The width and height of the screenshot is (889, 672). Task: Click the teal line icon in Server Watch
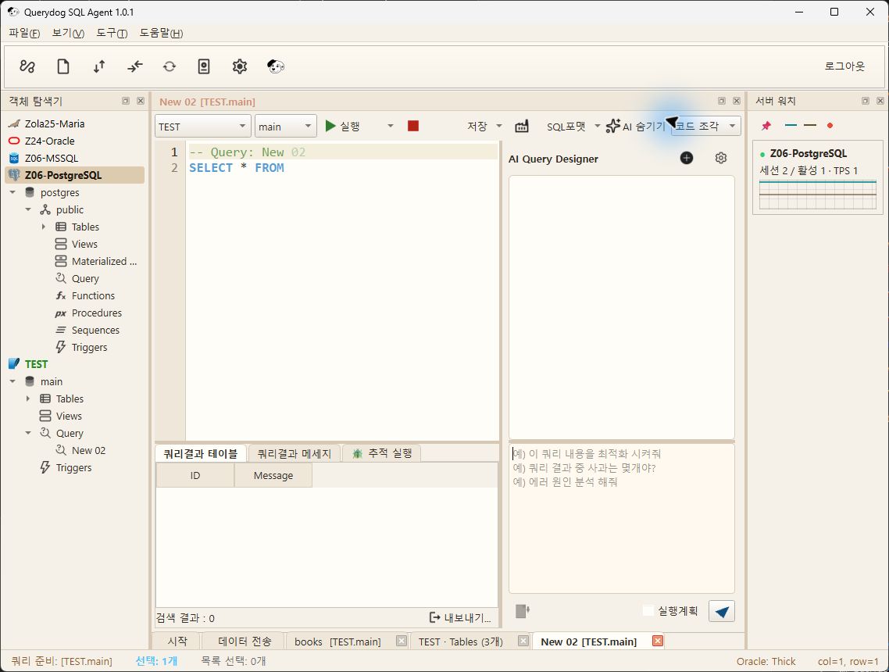pos(791,125)
